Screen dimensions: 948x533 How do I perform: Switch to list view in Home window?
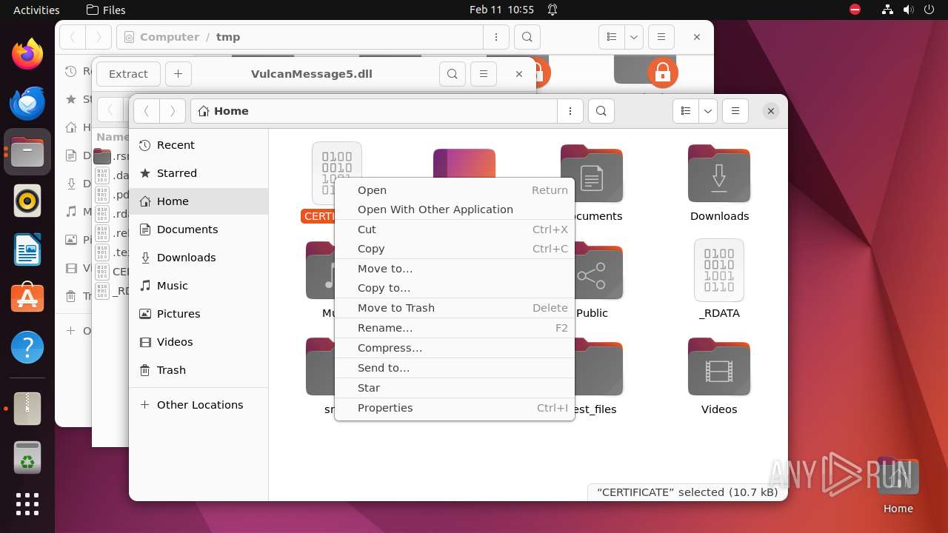[686, 111]
